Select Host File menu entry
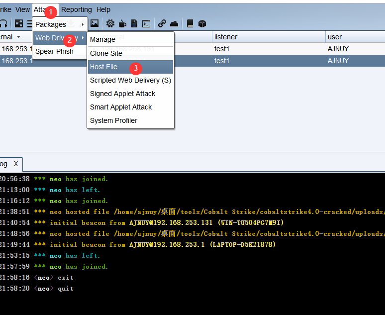 click(x=130, y=67)
